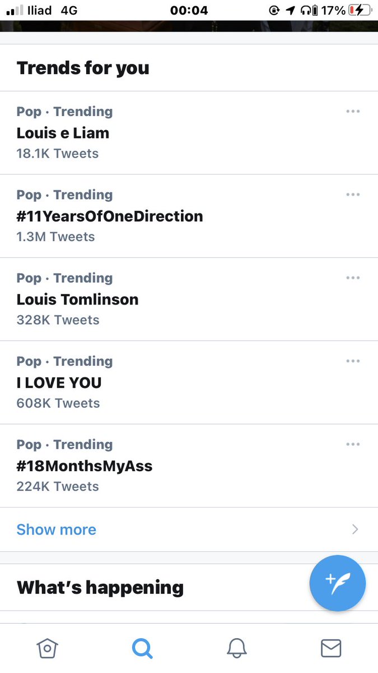Open more options for #18MonthsMyAss trend
378x673 pixels.
click(x=353, y=444)
